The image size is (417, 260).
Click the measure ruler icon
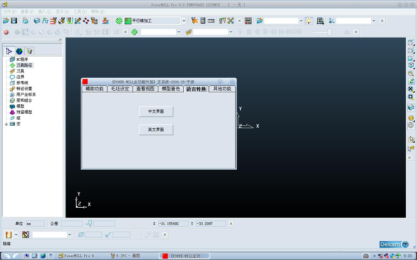(x=211, y=21)
